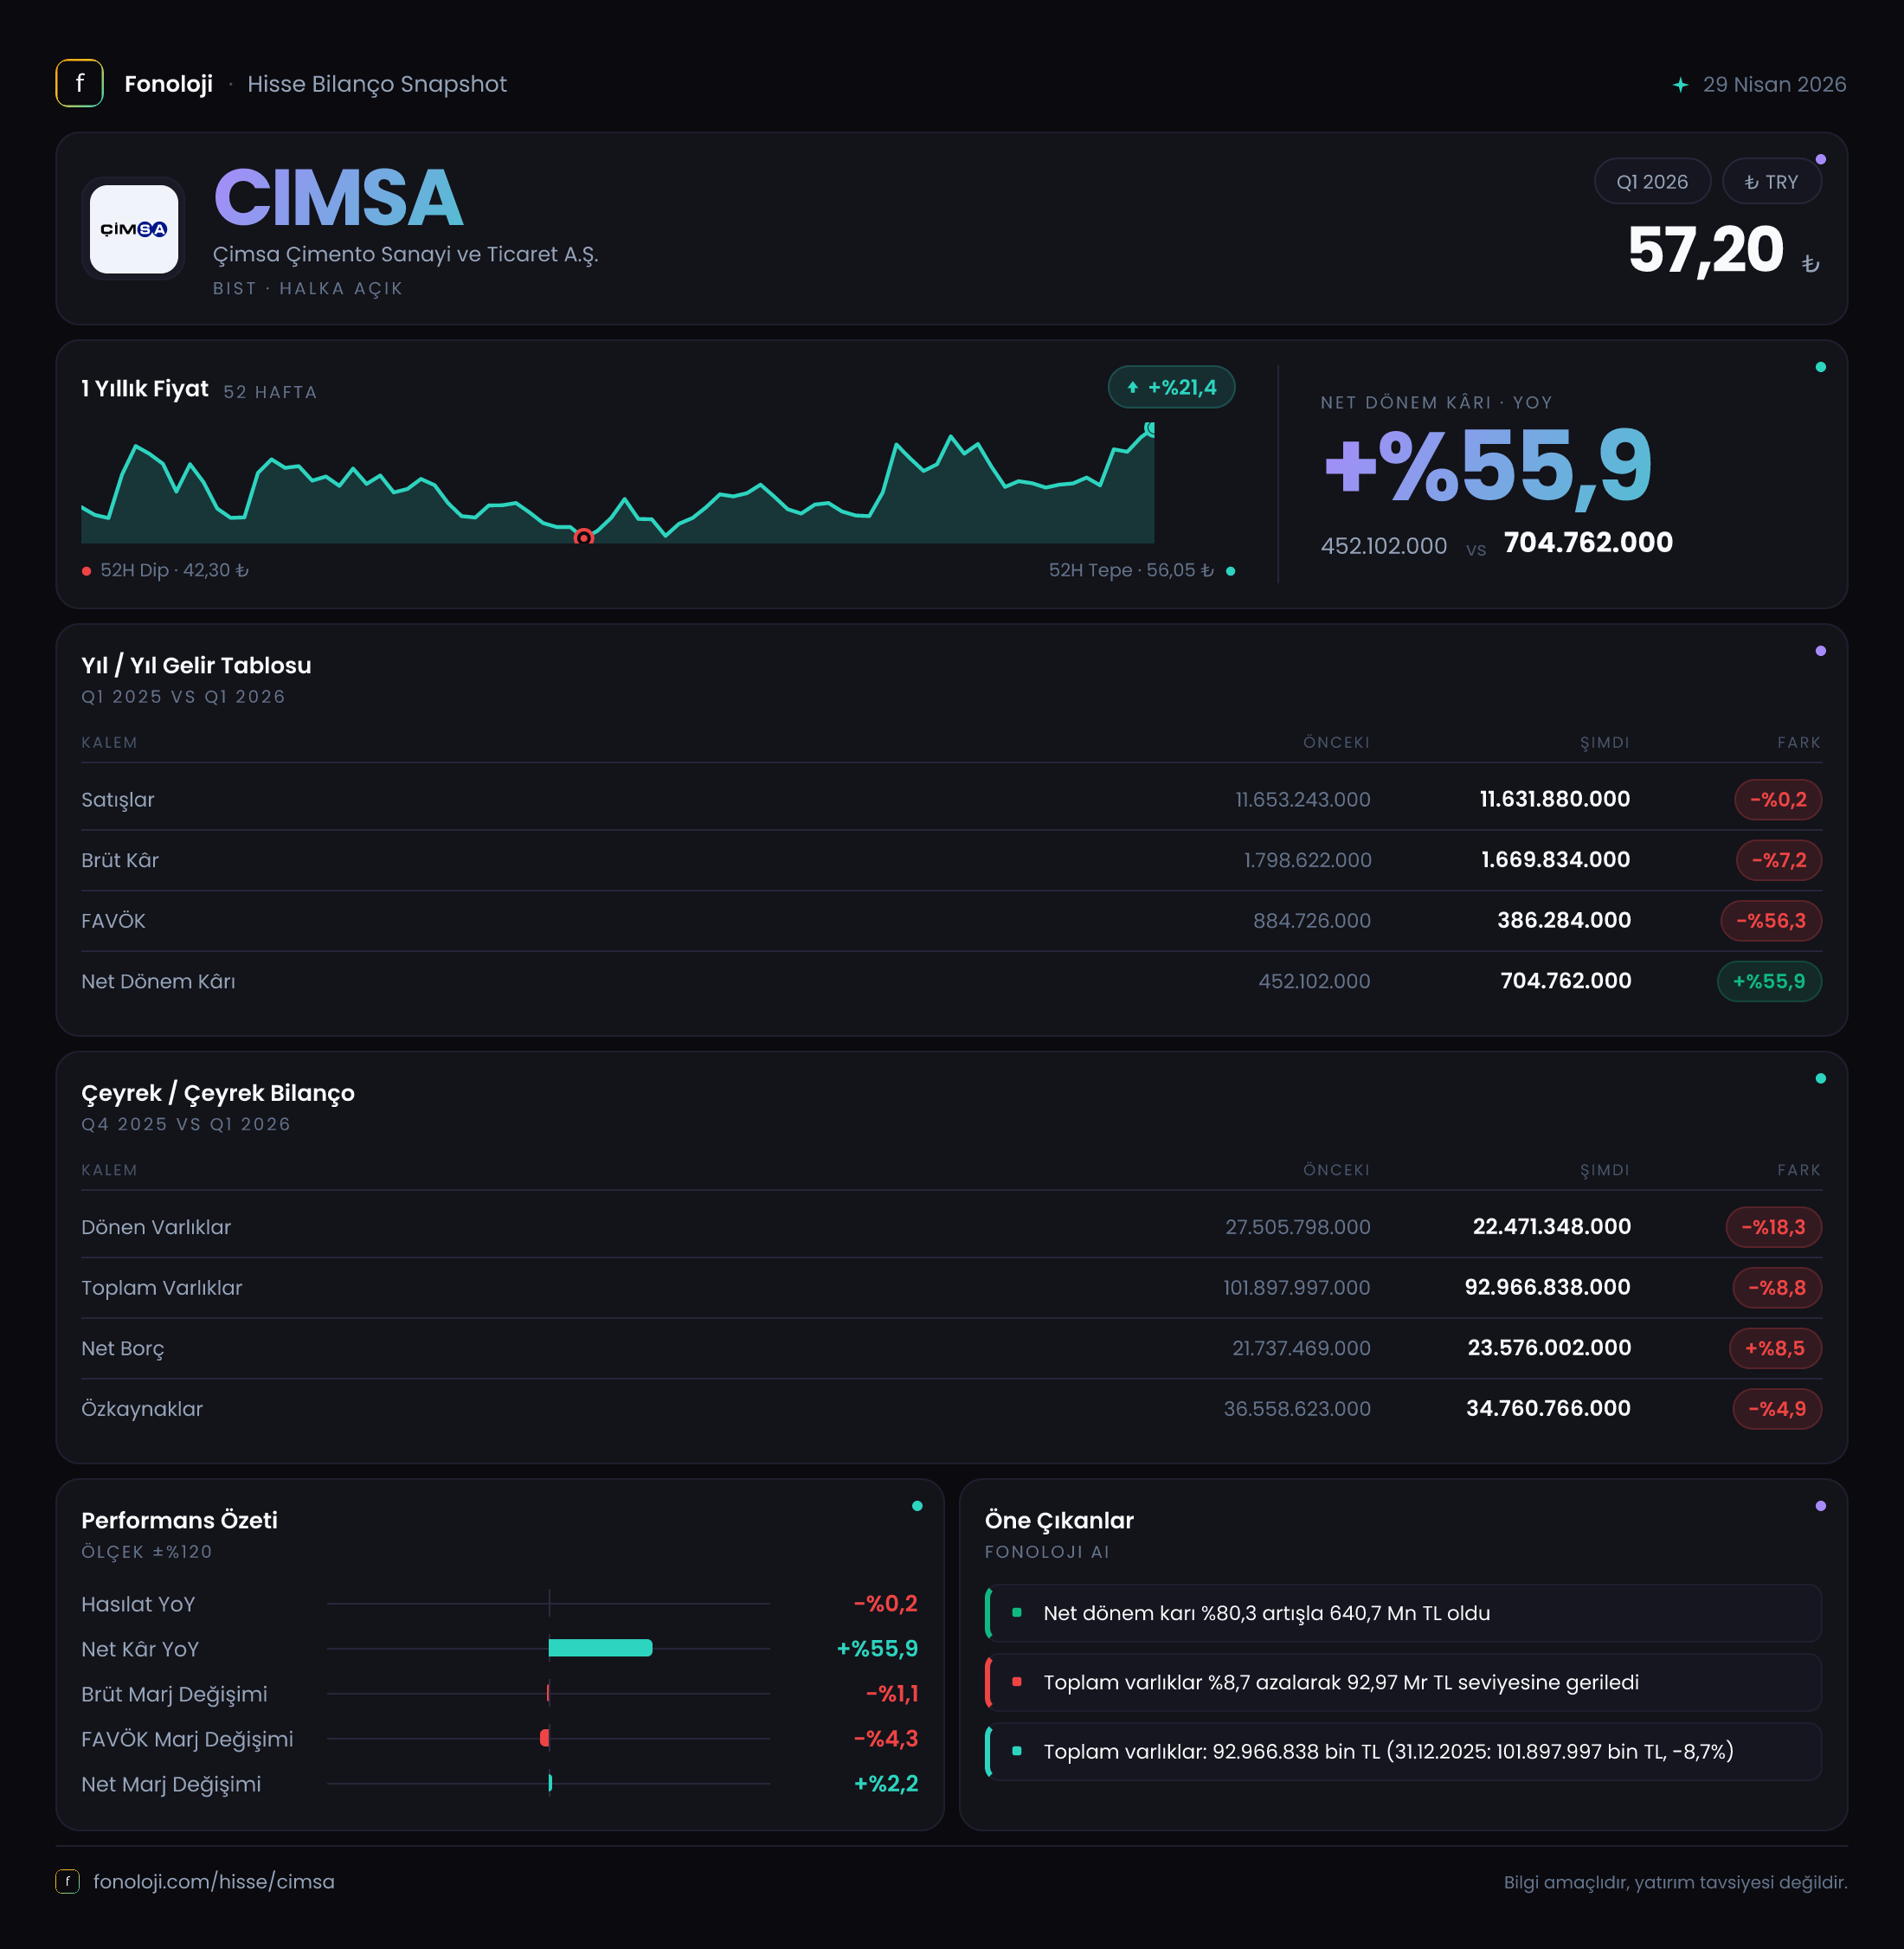Click the red FAVÖK Marj Değişimi bar

(545, 1738)
